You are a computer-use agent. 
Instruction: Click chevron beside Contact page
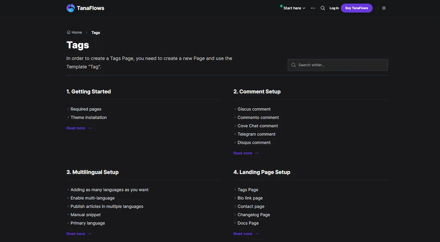[235, 206]
